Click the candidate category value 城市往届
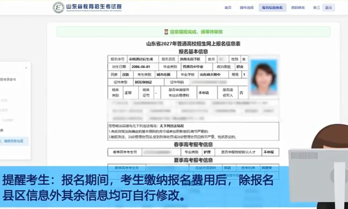This screenshot has width=348, height=209. coord(164,74)
